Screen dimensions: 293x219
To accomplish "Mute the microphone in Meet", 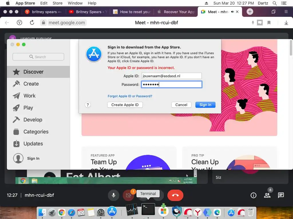I will (113, 195).
